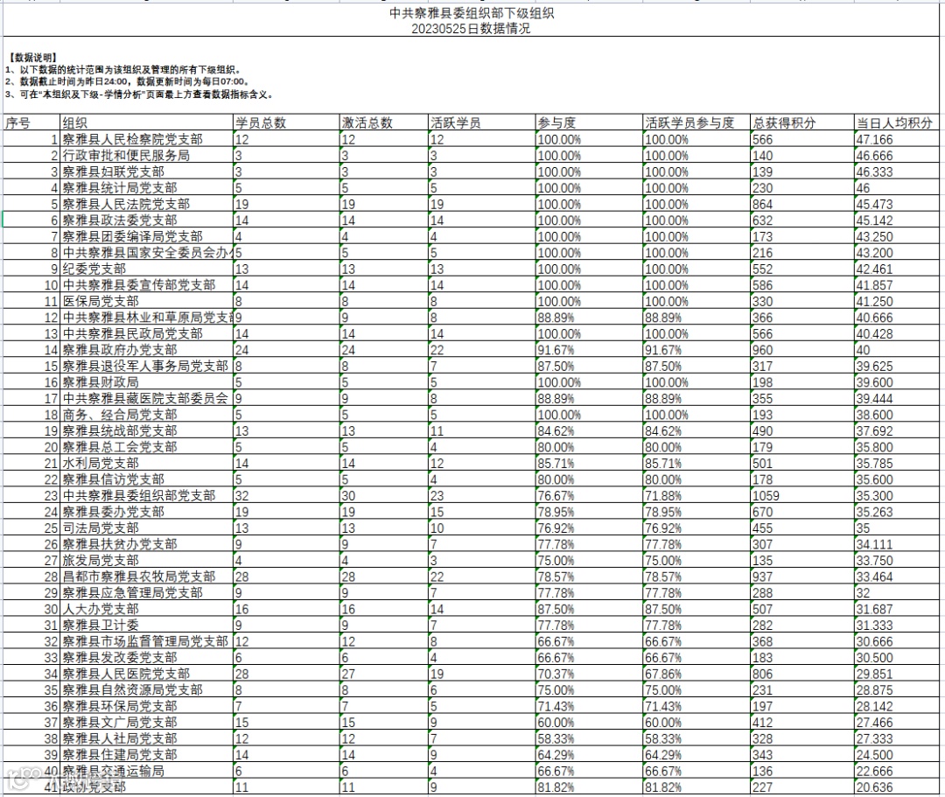This screenshot has width=945, height=797.
Task: Click cell 察雅县环保局党支部
Action: click(146, 707)
